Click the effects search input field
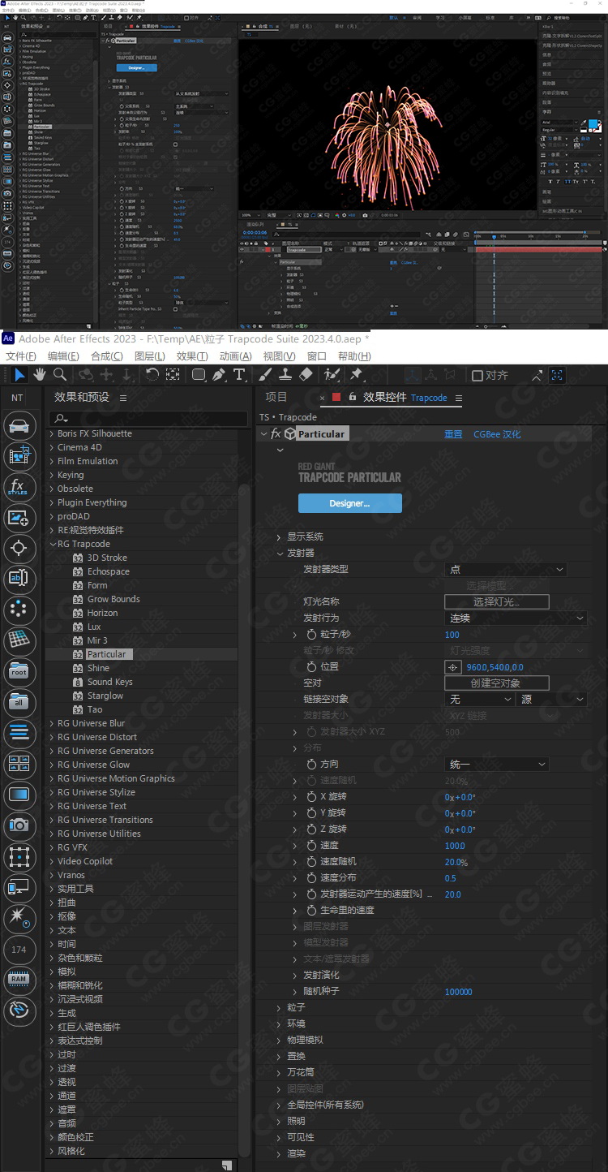Image resolution: width=608 pixels, height=1172 pixels. pos(148,419)
